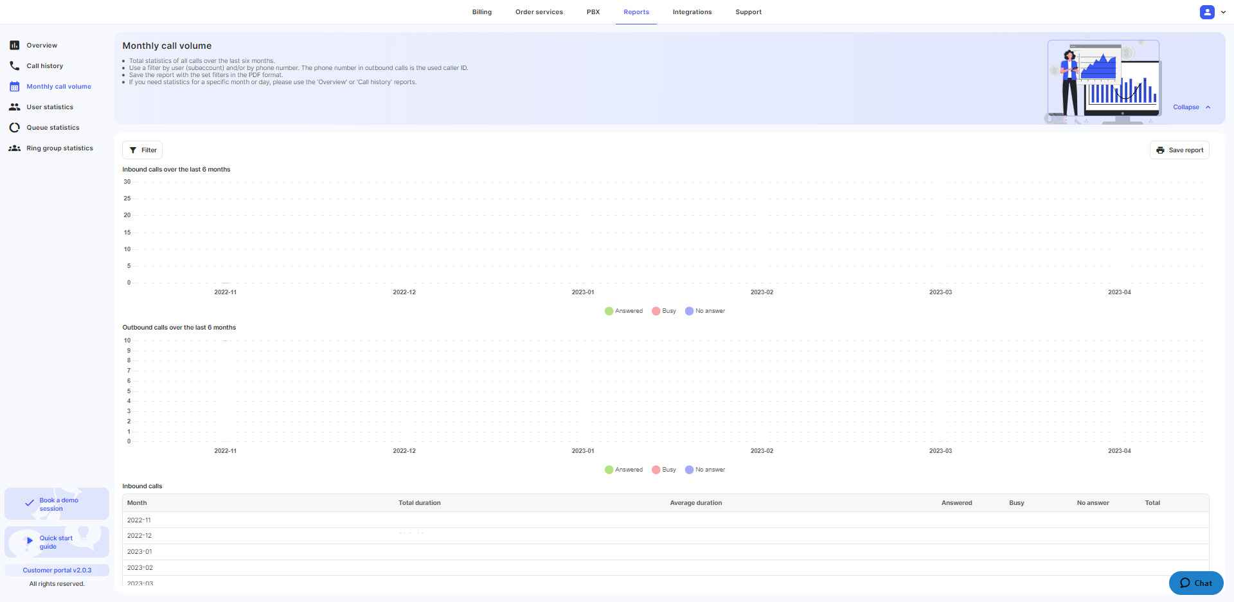The height and width of the screenshot is (602, 1234).
Task: Click the Overview bar chart icon
Action: pos(14,45)
